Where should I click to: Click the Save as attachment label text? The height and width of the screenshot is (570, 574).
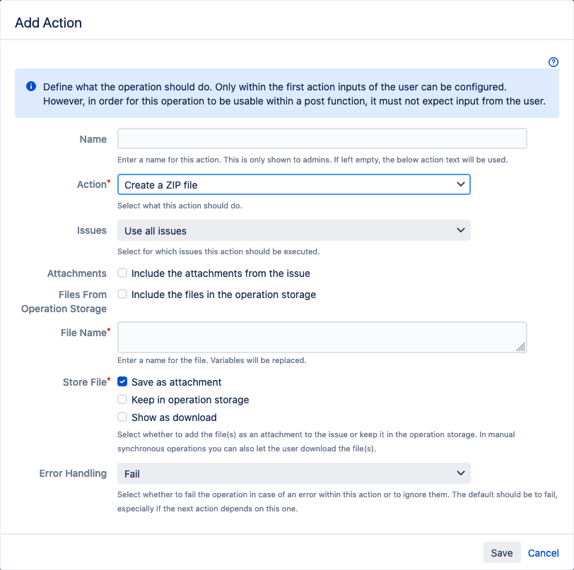[x=176, y=382]
